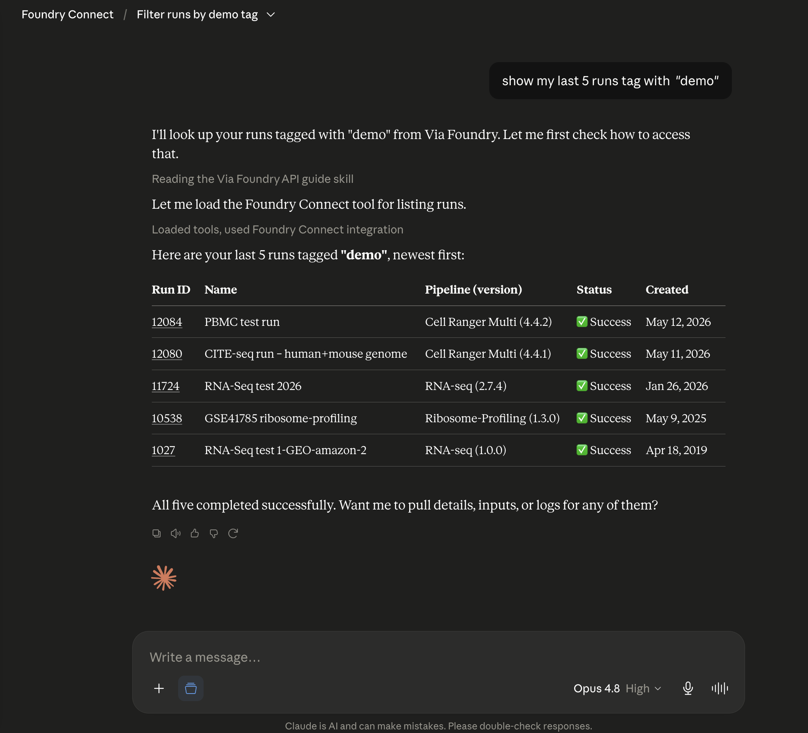
Task: Click Cell Ranger Multi (4.4.1) cell
Action: [x=488, y=354]
